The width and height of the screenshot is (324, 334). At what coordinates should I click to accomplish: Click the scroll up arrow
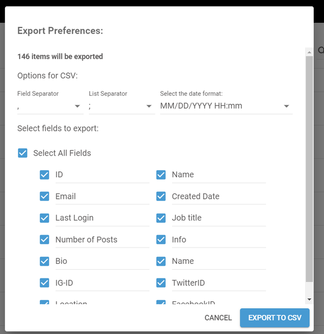pyautogui.click(x=309, y=52)
